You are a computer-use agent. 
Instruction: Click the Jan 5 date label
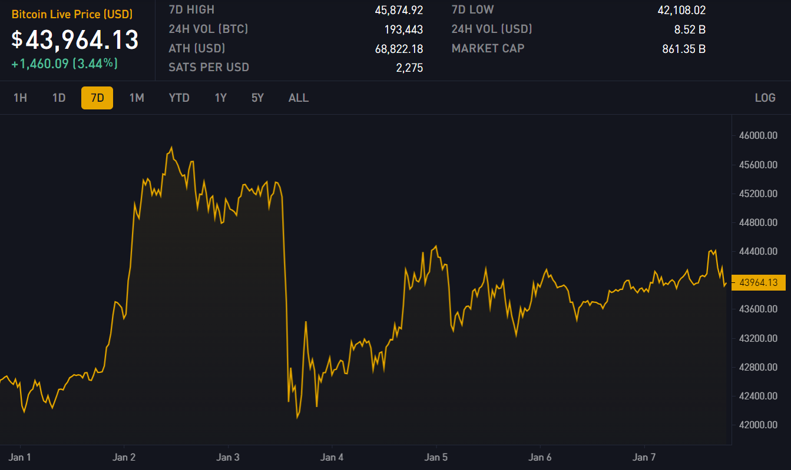click(x=436, y=457)
